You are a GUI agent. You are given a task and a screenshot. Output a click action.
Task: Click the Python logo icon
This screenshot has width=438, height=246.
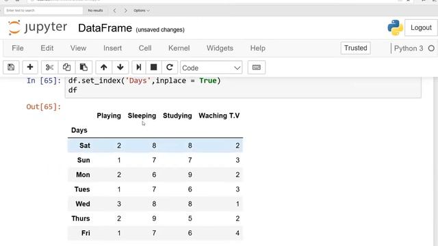[x=395, y=27]
